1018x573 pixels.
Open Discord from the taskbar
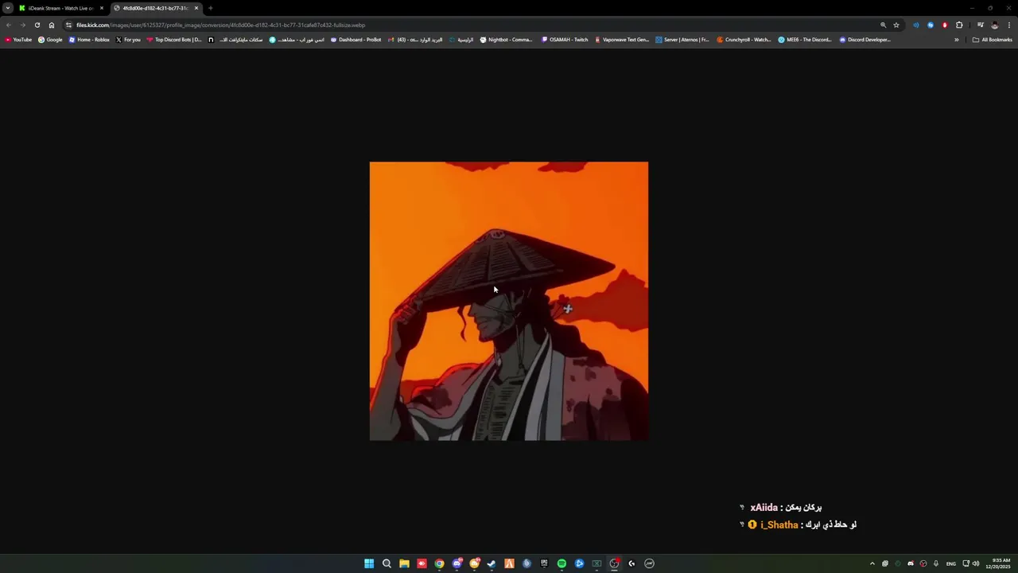click(457, 563)
